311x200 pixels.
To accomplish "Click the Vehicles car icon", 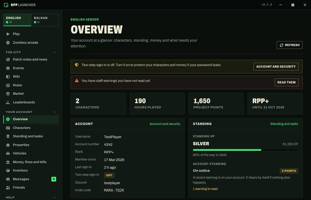I will [x=8, y=153].
